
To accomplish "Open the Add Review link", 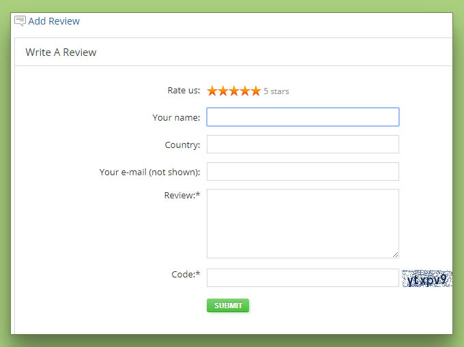I will coord(54,21).
